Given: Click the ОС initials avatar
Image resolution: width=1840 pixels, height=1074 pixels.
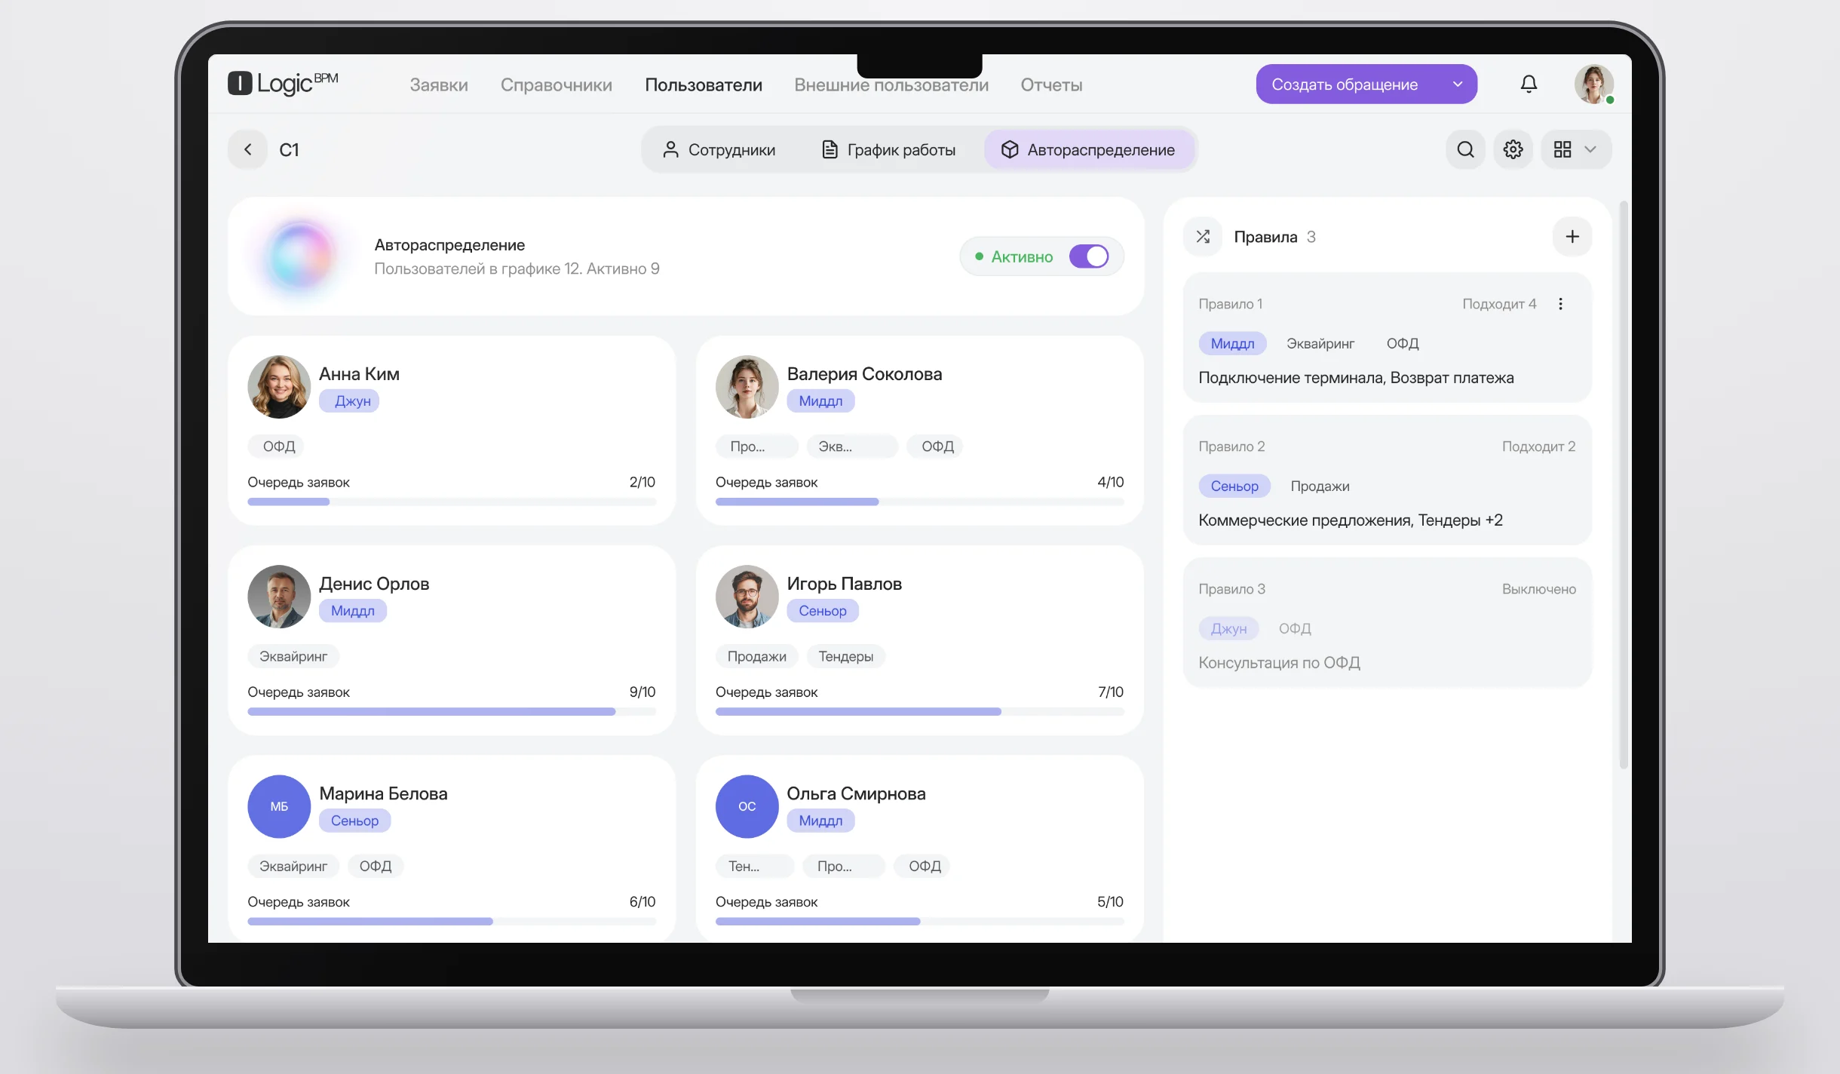Looking at the screenshot, I should (747, 806).
